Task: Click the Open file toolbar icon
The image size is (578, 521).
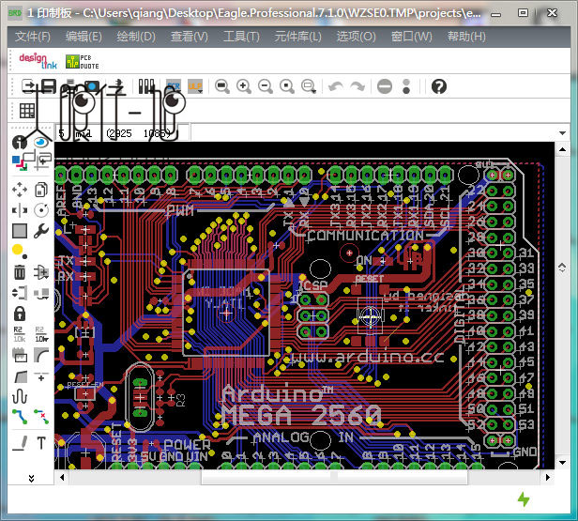Action: pyautogui.click(x=28, y=86)
